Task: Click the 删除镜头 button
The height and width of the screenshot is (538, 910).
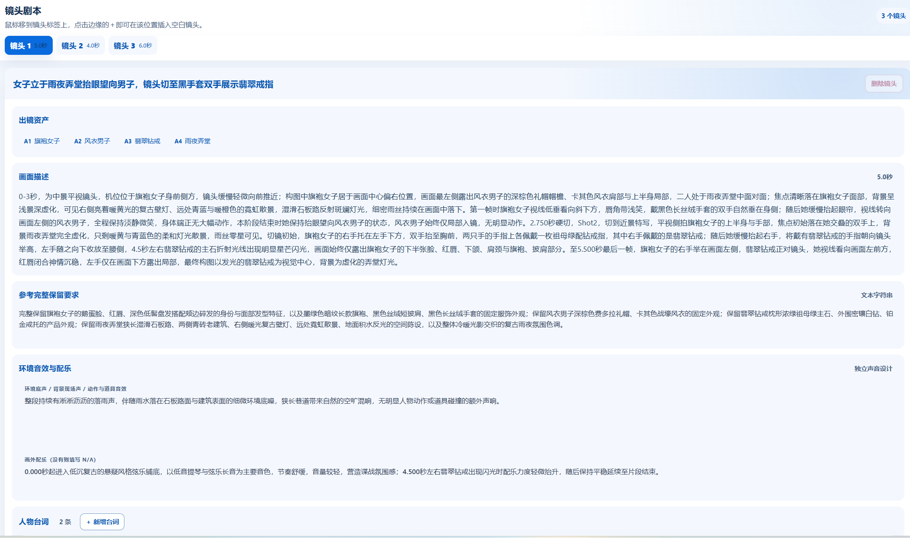Action: click(x=884, y=84)
